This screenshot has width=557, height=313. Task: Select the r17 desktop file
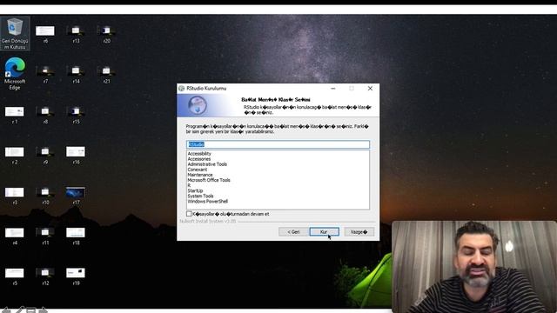click(76, 196)
